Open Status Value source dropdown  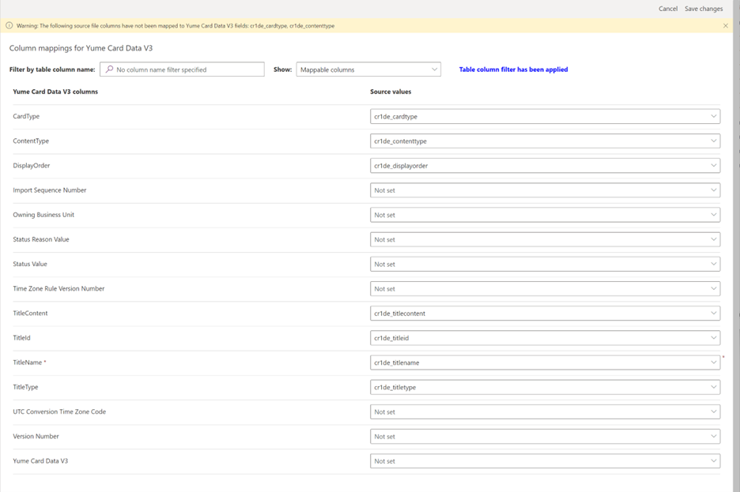(x=545, y=264)
